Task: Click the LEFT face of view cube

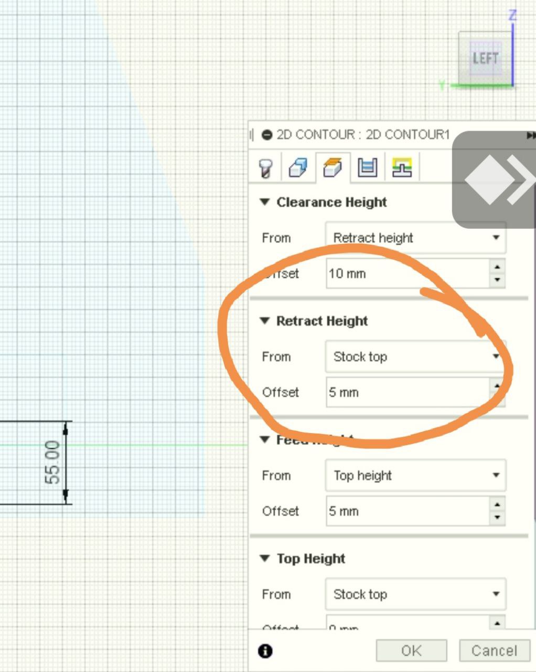Action: click(x=485, y=58)
